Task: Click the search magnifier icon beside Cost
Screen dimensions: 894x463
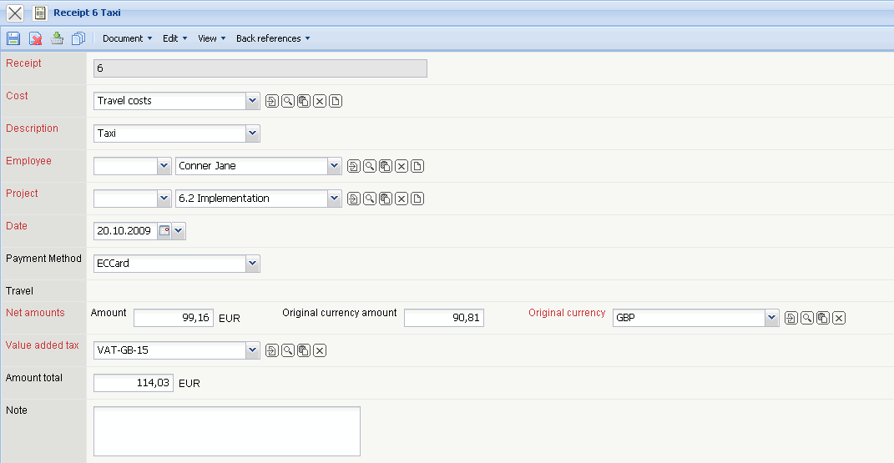Action: coord(288,102)
